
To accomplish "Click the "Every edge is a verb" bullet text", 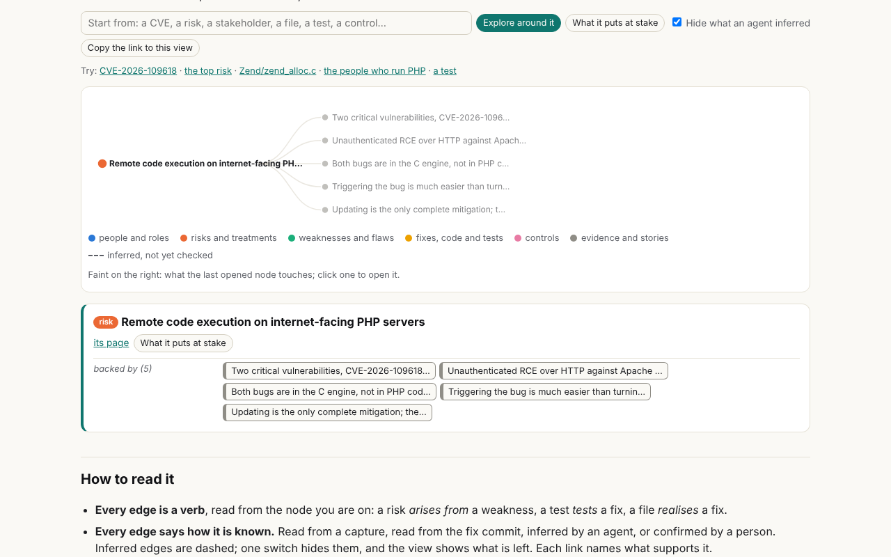I will [150, 510].
